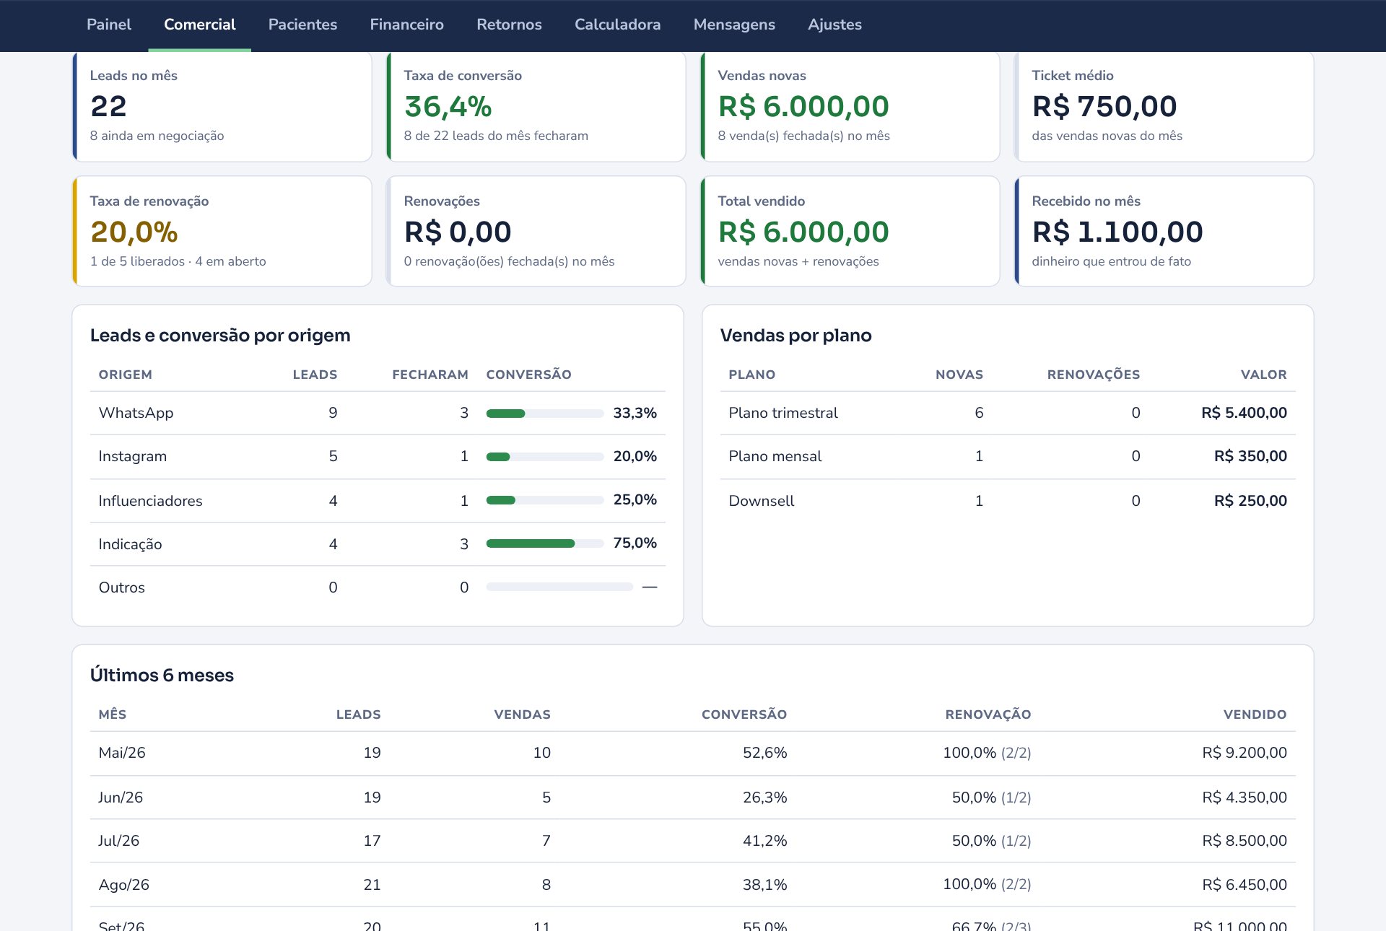Click the Ticket médio R$ 750,00 value
The height and width of the screenshot is (931, 1386).
[1104, 107]
